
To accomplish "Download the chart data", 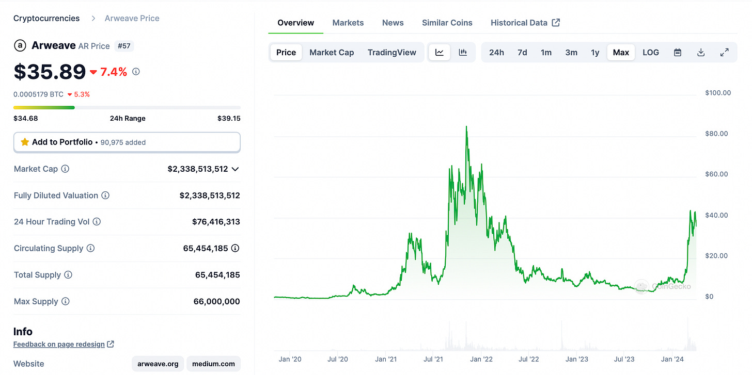I will 701,52.
